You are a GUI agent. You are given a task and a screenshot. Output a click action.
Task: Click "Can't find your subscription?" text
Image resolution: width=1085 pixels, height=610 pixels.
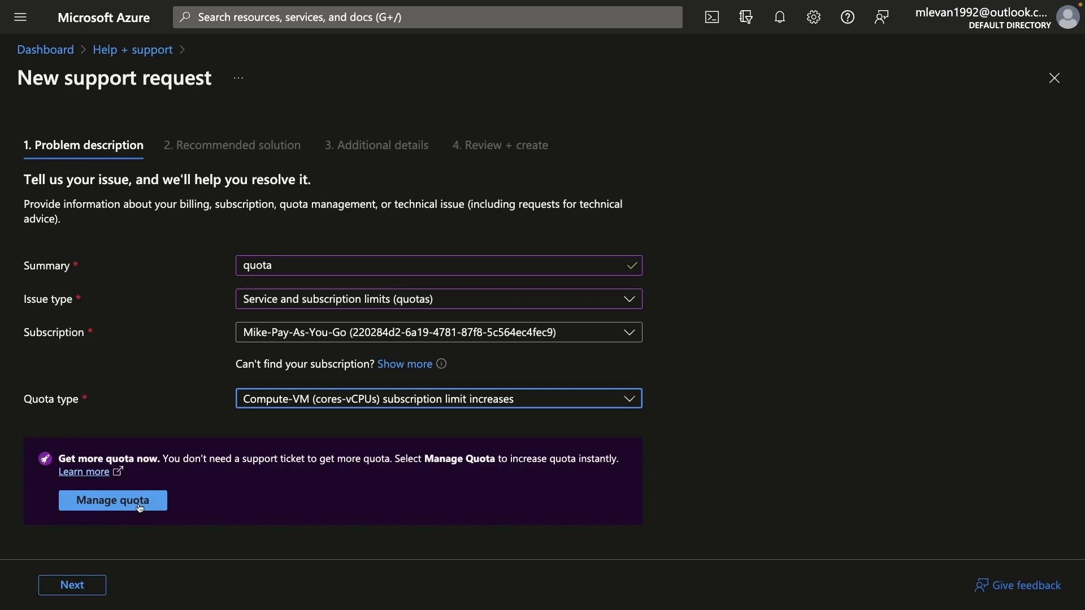[x=305, y=364]
